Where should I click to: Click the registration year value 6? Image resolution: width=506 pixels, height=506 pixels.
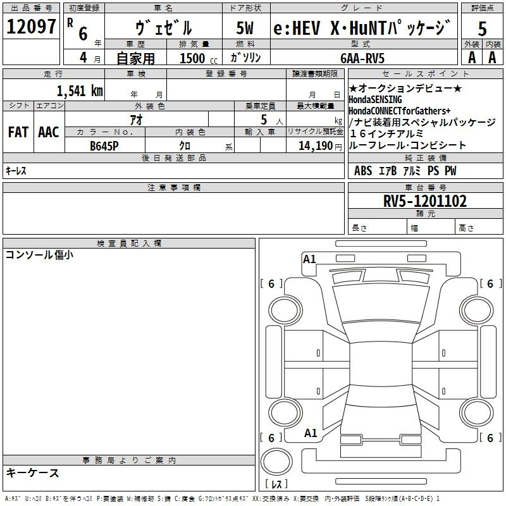point(83,34)
